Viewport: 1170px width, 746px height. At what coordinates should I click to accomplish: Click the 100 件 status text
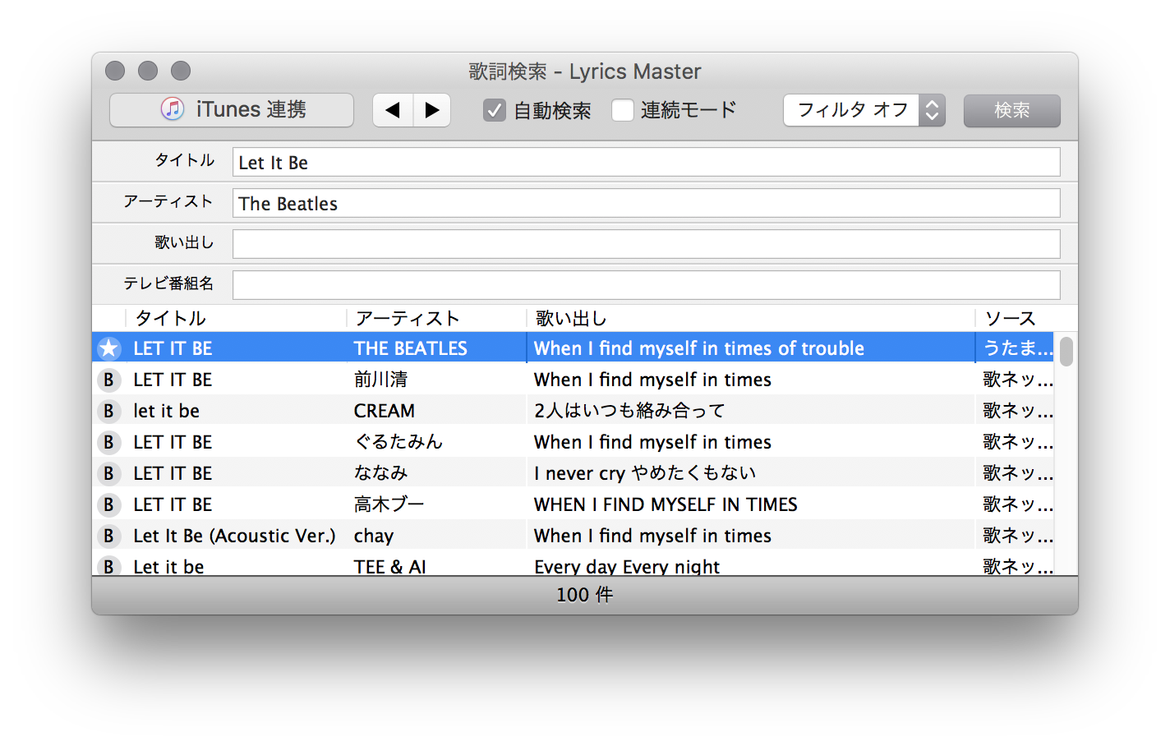click(x=584, y=595)
